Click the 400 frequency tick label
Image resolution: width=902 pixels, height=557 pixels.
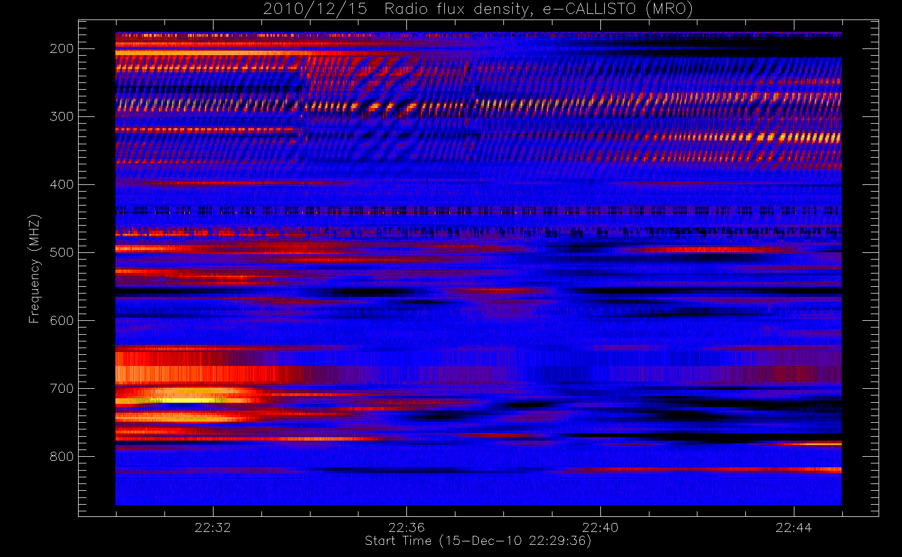click(61, 185)
